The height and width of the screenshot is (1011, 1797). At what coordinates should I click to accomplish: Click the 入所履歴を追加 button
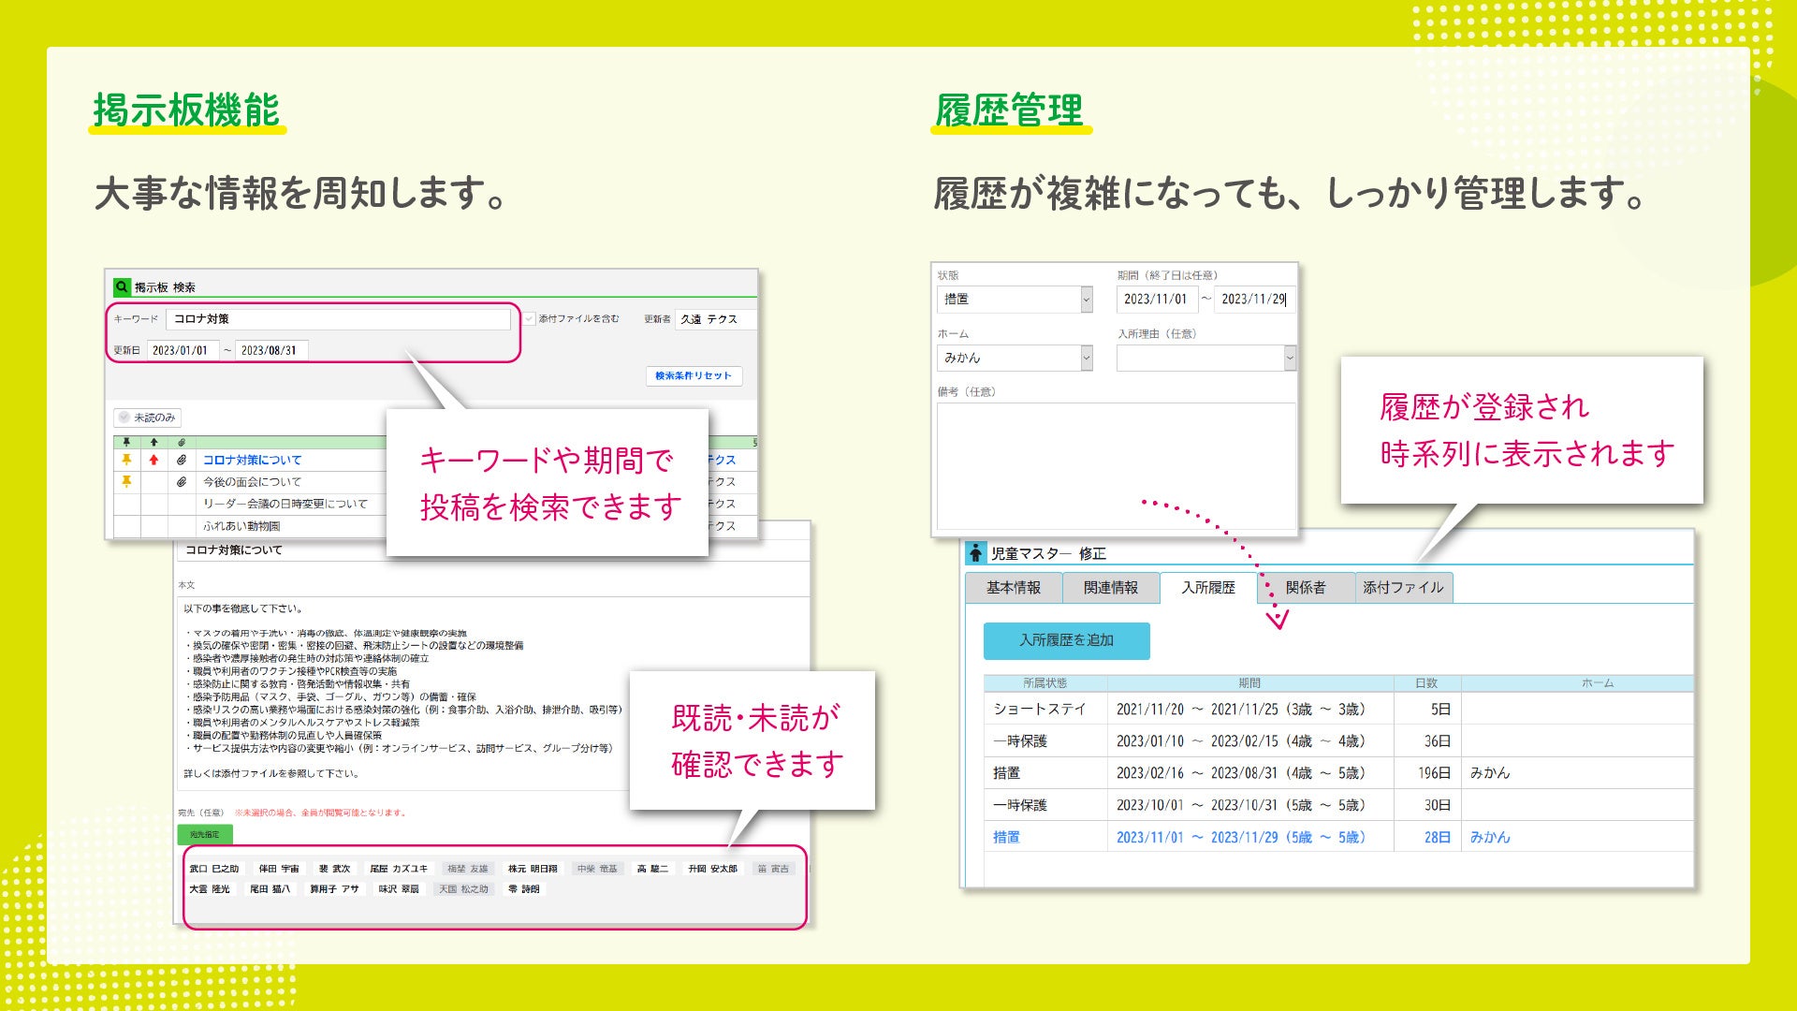pyautogui.click(x=1066, y=640)
